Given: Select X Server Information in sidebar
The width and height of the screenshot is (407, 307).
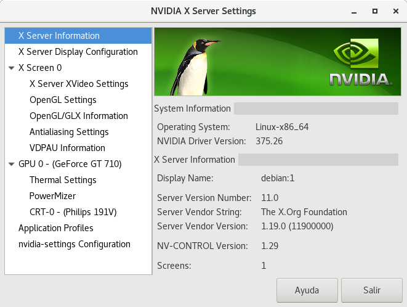Looking at the screenshot, I should tap(59, 36).
